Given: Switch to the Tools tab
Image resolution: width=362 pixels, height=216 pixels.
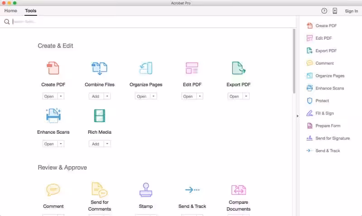Looking at the screenshot, I should point(31,10).
